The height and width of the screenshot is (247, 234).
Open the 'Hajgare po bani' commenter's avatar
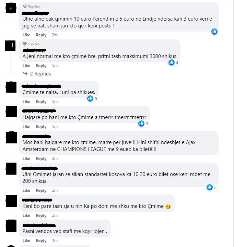[x=11, y=111]
